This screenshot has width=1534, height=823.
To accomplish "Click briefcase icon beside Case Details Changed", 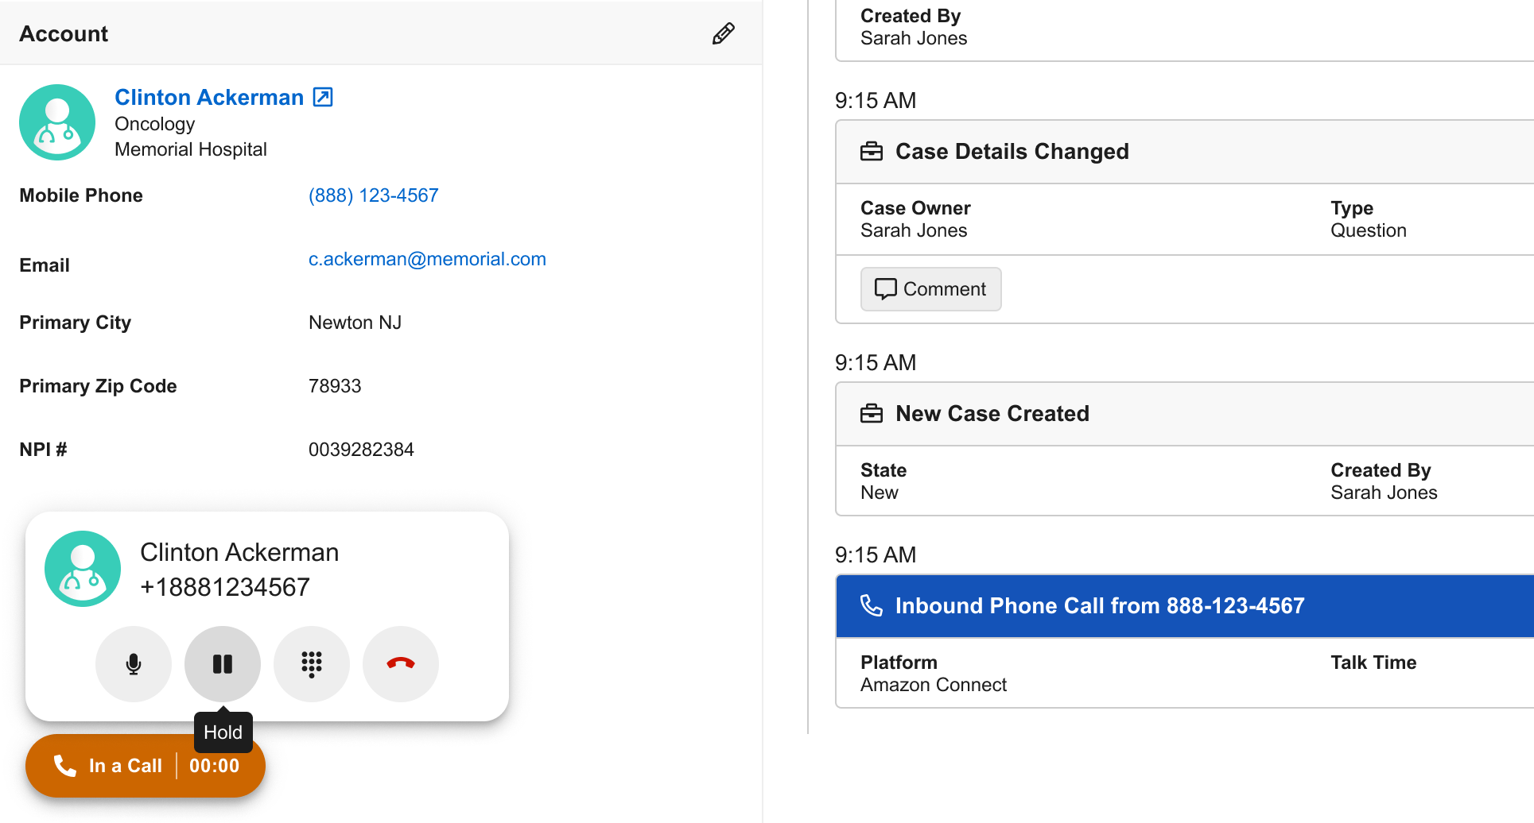I will pyautogui.click(x=872, y=151).
